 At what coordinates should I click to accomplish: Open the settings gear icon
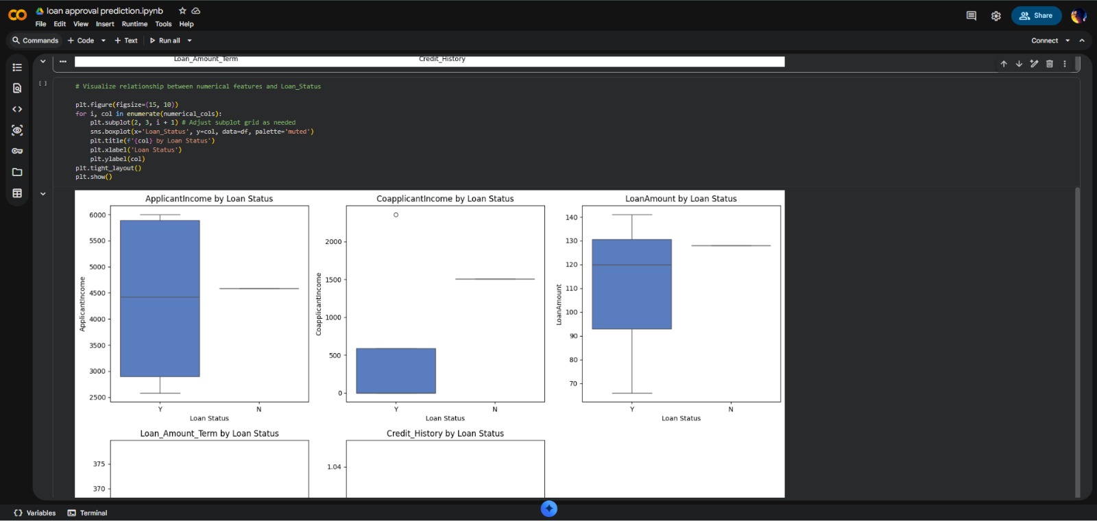[x=996, y=16]
